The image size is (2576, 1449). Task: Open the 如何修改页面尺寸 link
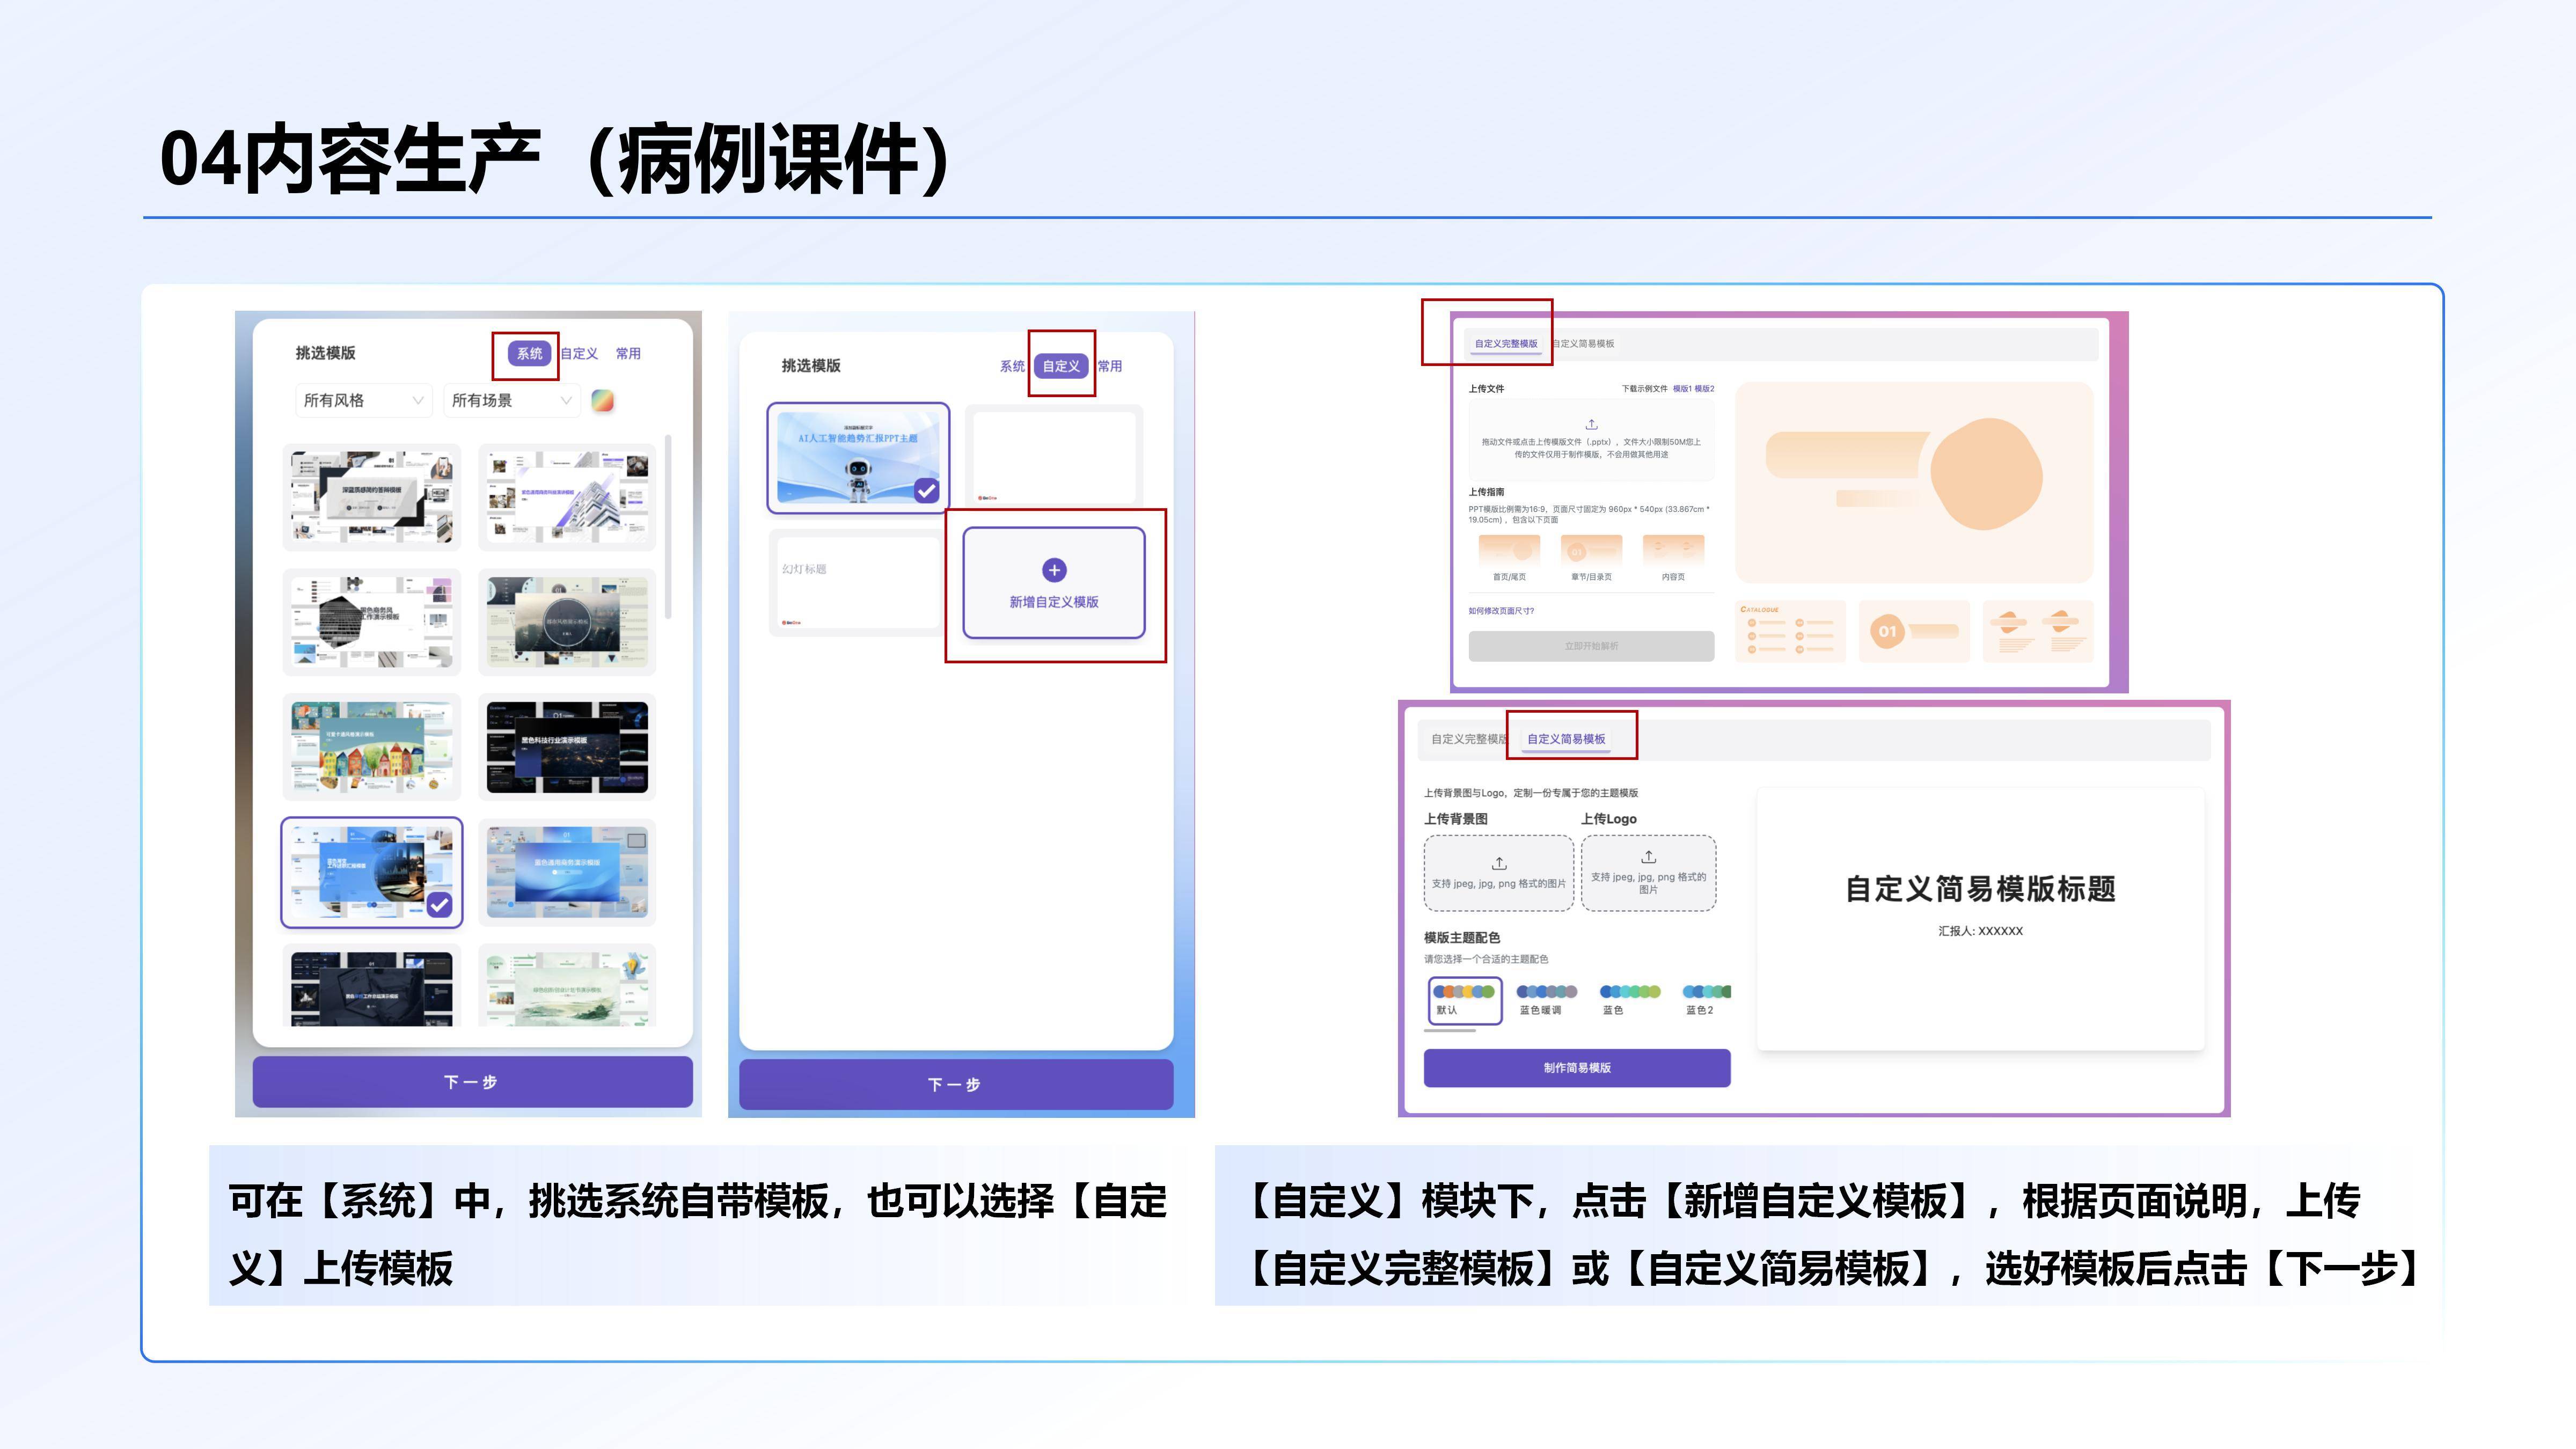pos(1502,610)
